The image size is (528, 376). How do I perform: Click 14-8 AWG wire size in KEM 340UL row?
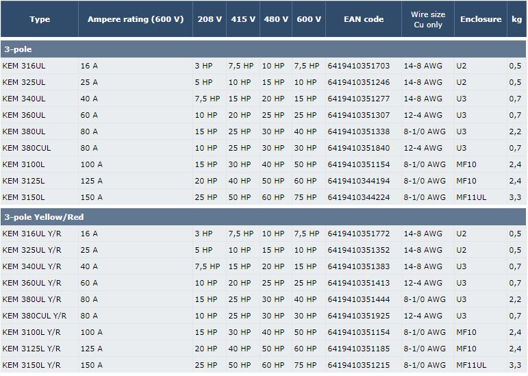pyautogui.click(x=423, y=99)
